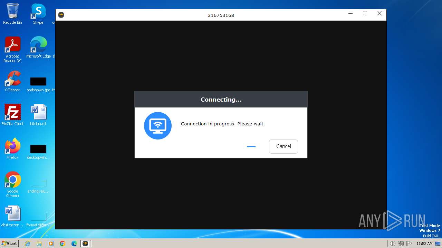The width and height of the screenshot is (442, 248).
Task: Launch Edge from the taskbar
Action: point(74,244)
